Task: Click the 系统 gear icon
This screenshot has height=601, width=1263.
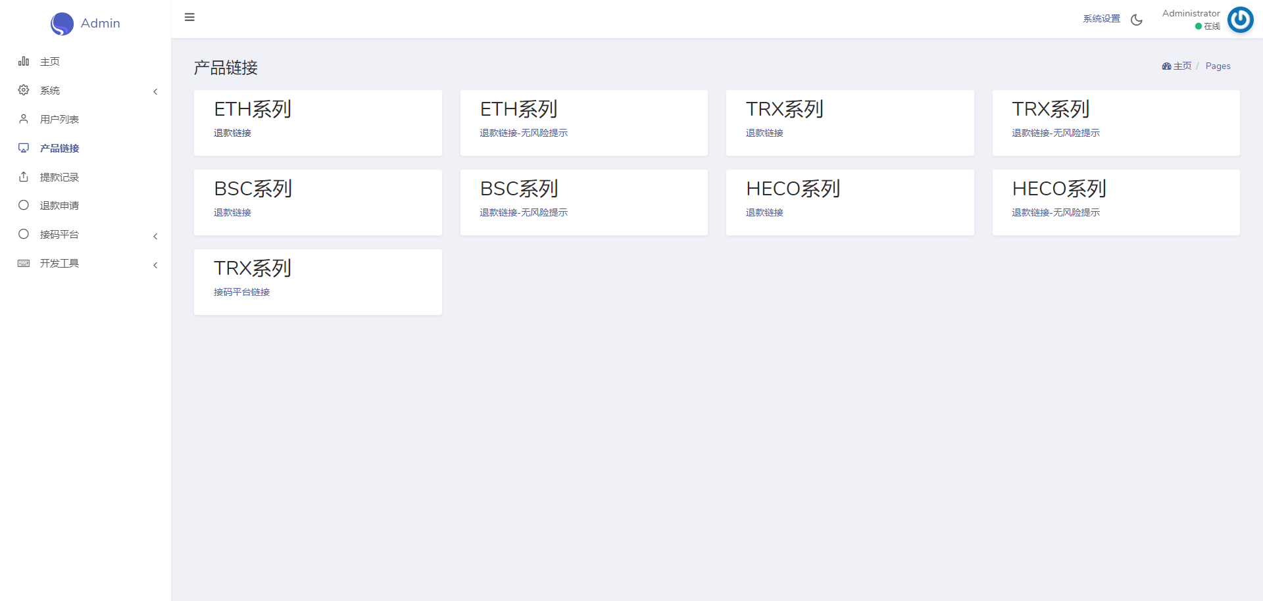Action: (24, 90)
